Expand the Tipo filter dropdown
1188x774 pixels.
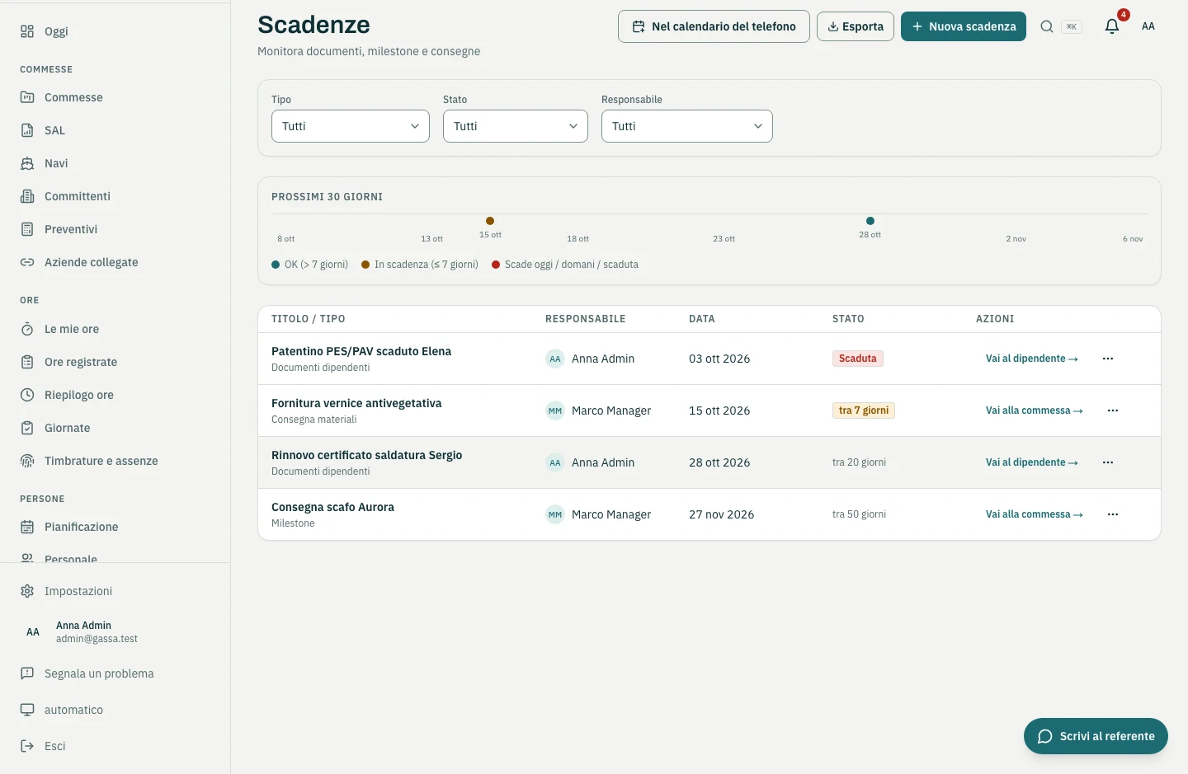coord(351,126)
